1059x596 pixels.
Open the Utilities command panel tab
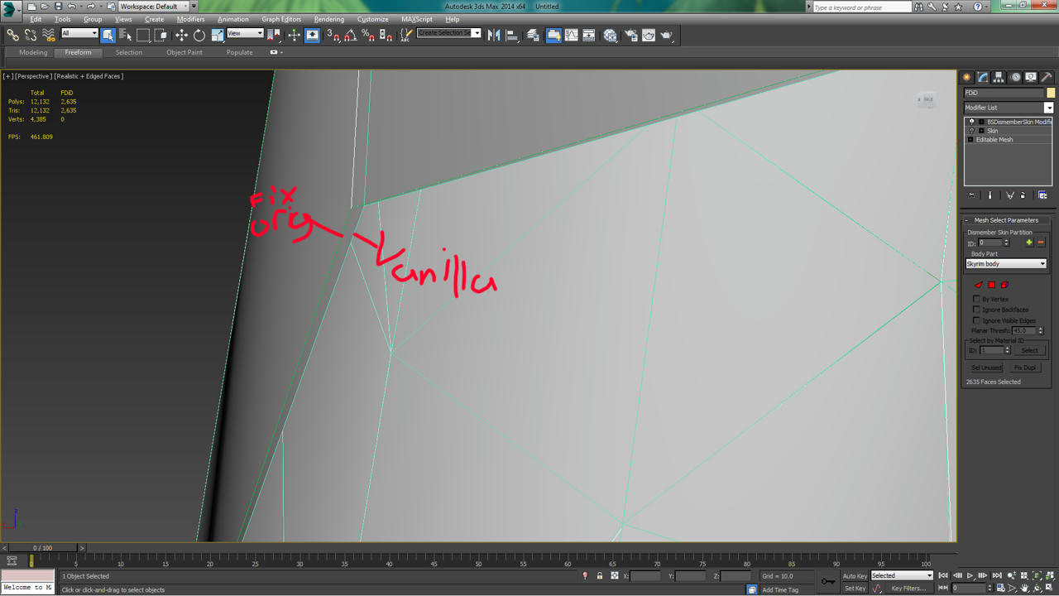tap(1047, 77)
